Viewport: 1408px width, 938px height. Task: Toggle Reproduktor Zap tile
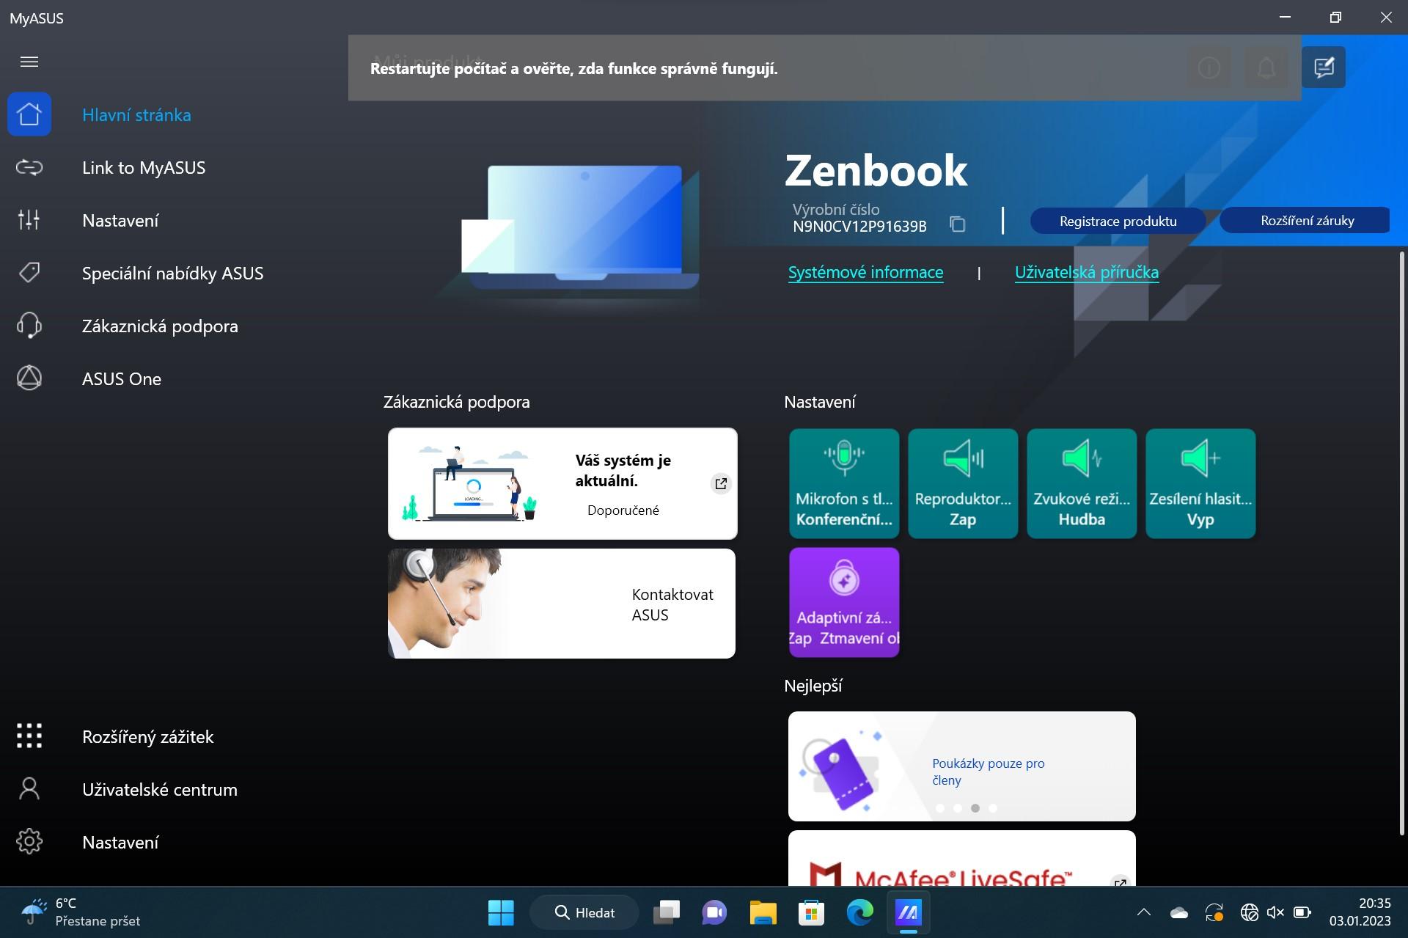tap(963, 483)
